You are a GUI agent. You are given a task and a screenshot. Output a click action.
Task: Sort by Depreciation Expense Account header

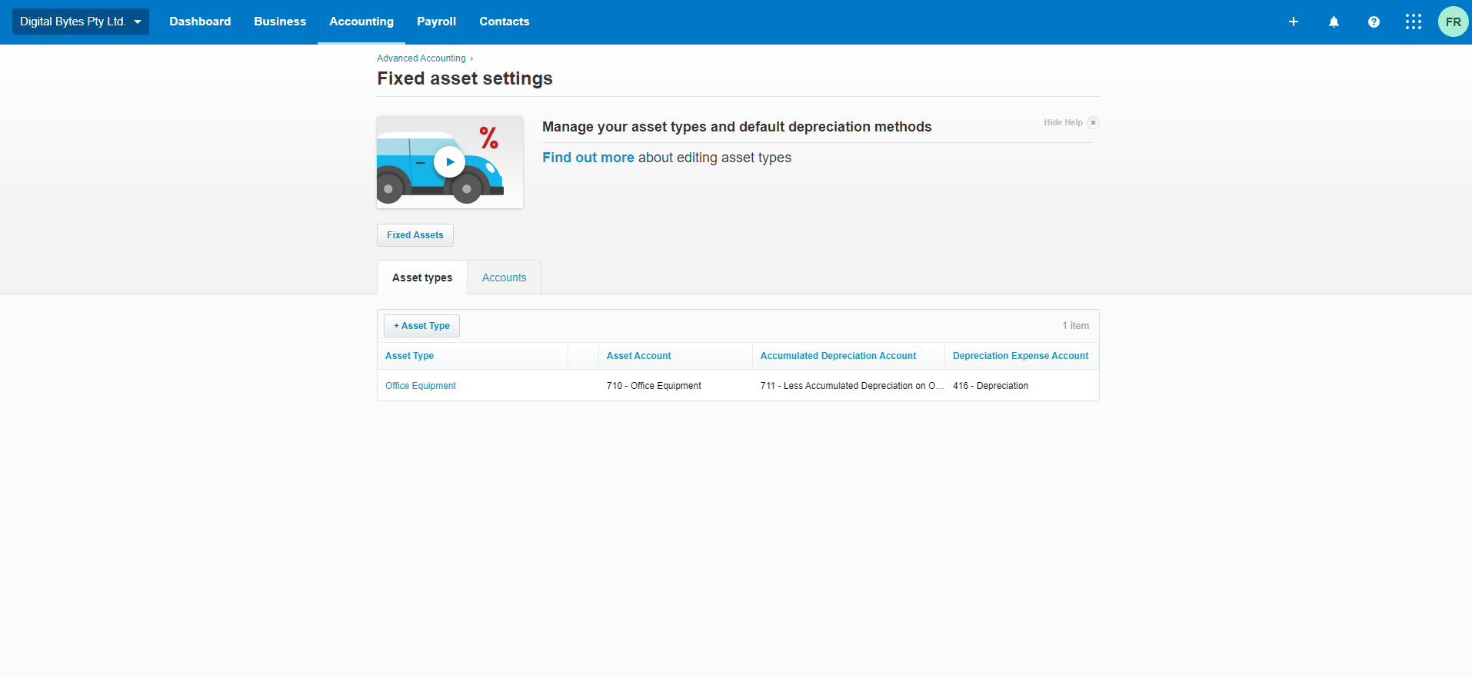(x=1021, y=356)
